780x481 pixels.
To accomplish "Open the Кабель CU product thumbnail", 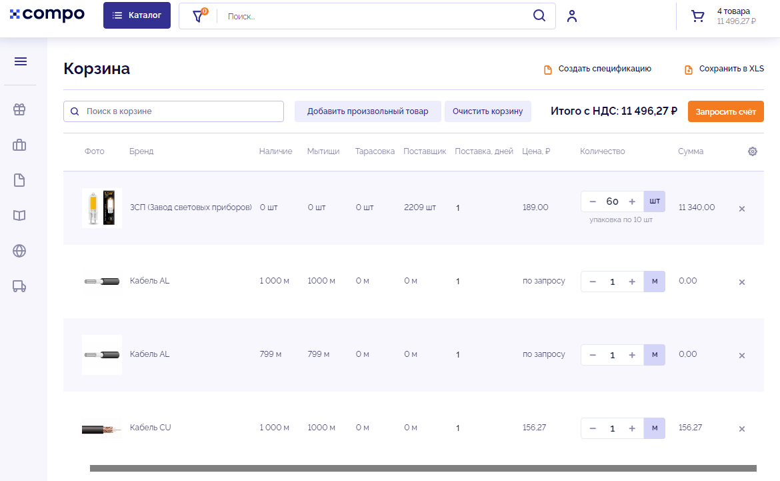I will [102, 429].
